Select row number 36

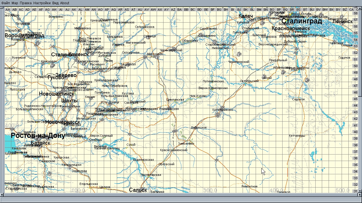pyautogui.click(x=355, y=158)
